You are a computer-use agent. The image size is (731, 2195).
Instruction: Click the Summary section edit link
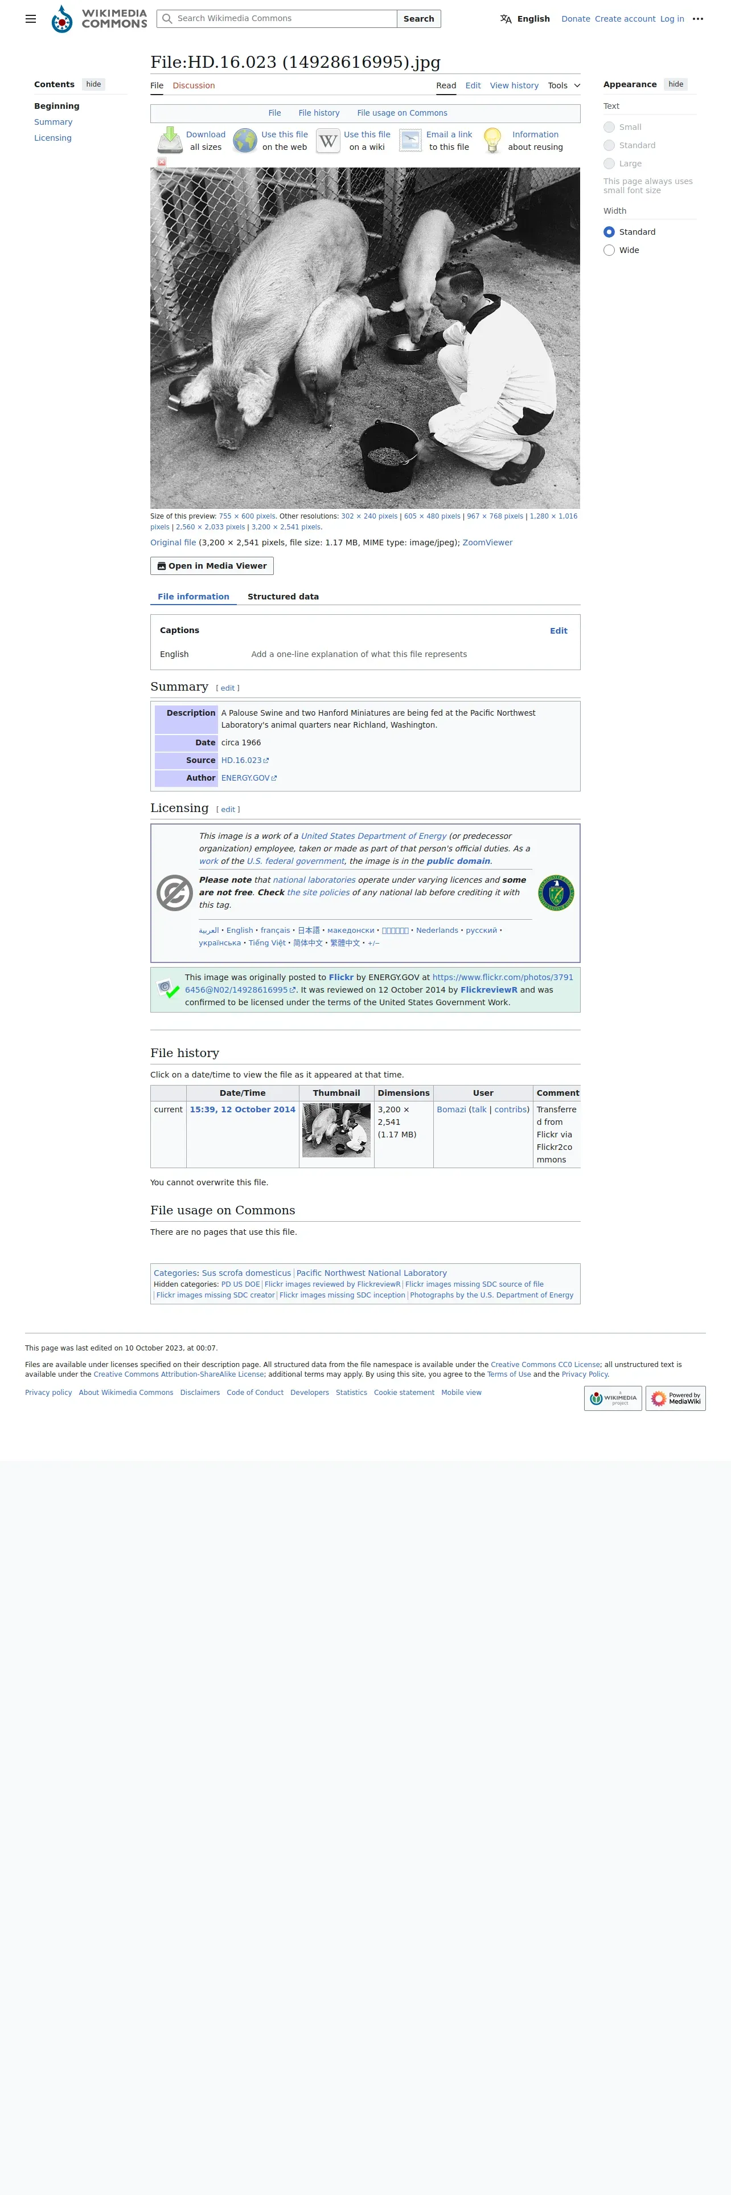(227, 688)
